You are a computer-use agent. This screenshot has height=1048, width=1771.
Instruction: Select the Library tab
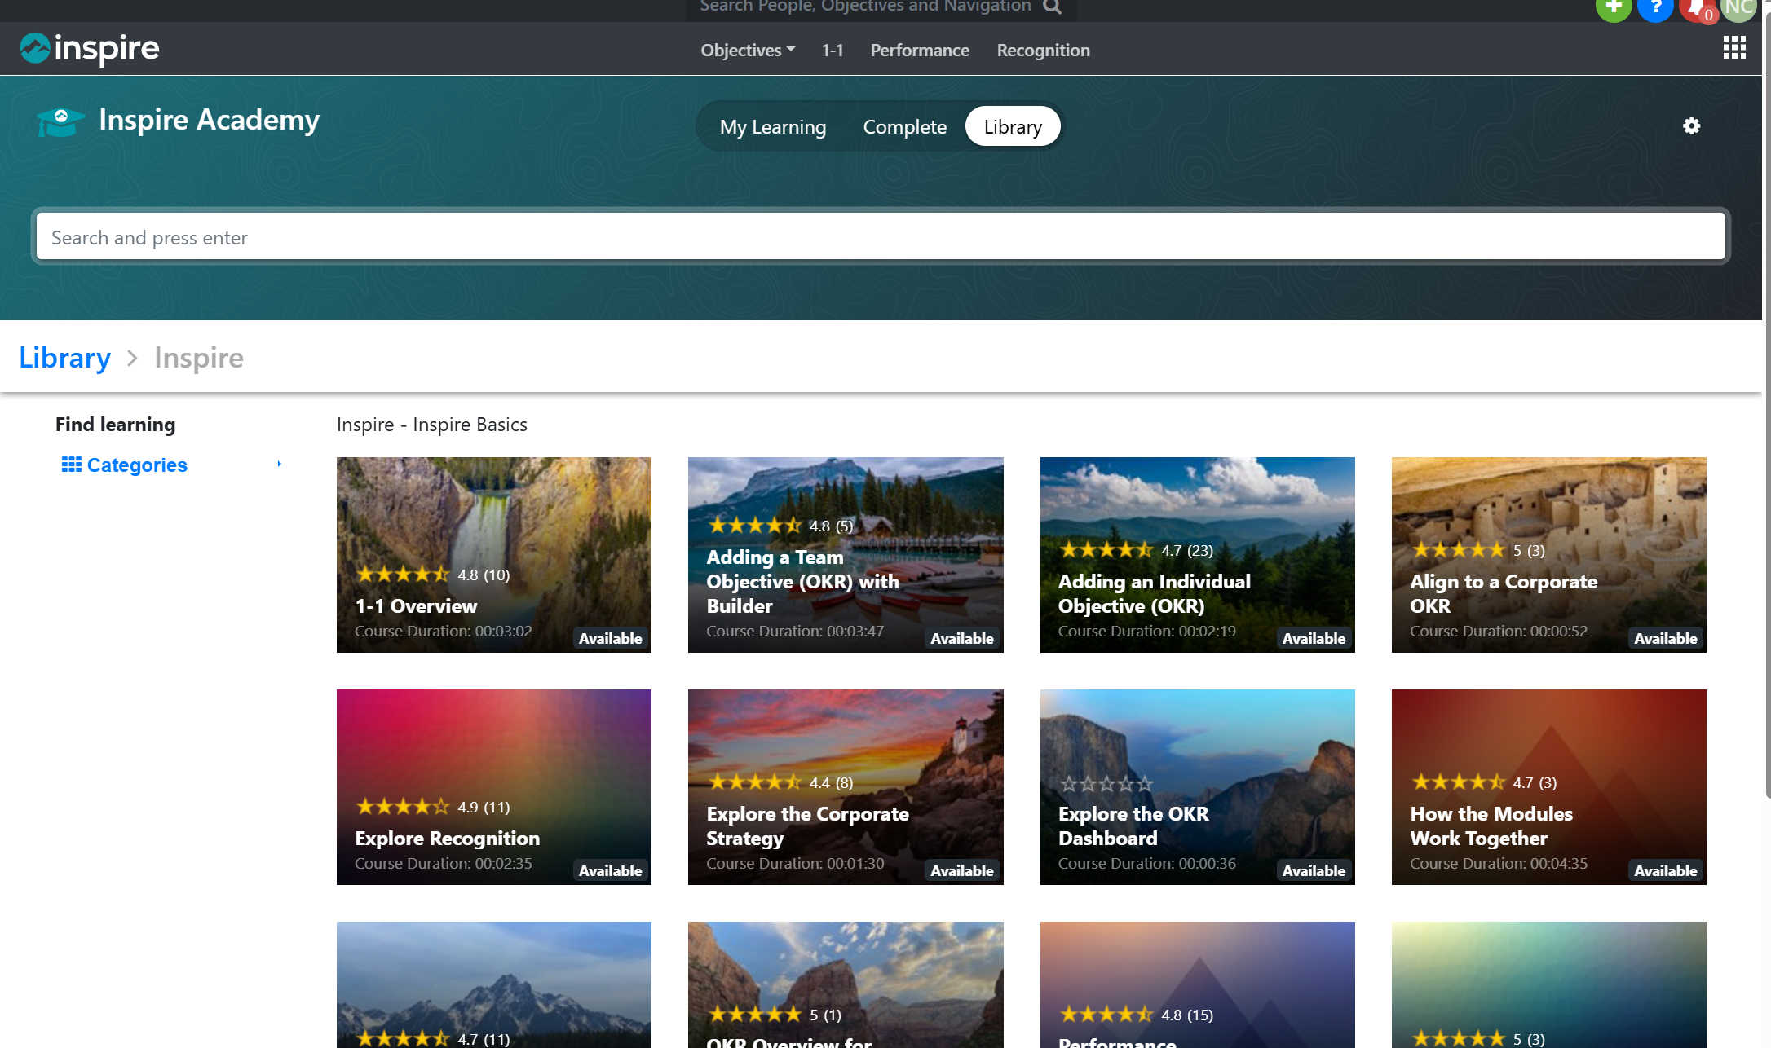[x=1013, y=127]
